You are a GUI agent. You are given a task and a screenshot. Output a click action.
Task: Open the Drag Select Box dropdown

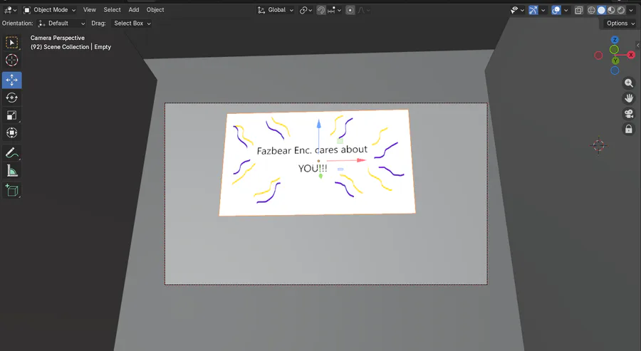[x=131, y=23]
